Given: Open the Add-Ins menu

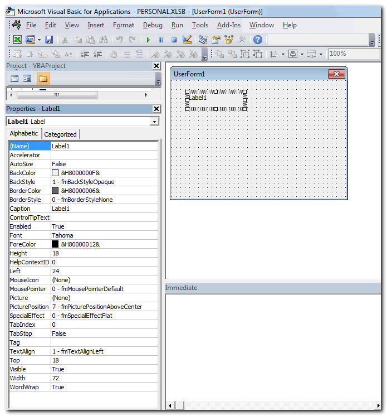Looking at the screenshot, I should (x=229, y=25).
